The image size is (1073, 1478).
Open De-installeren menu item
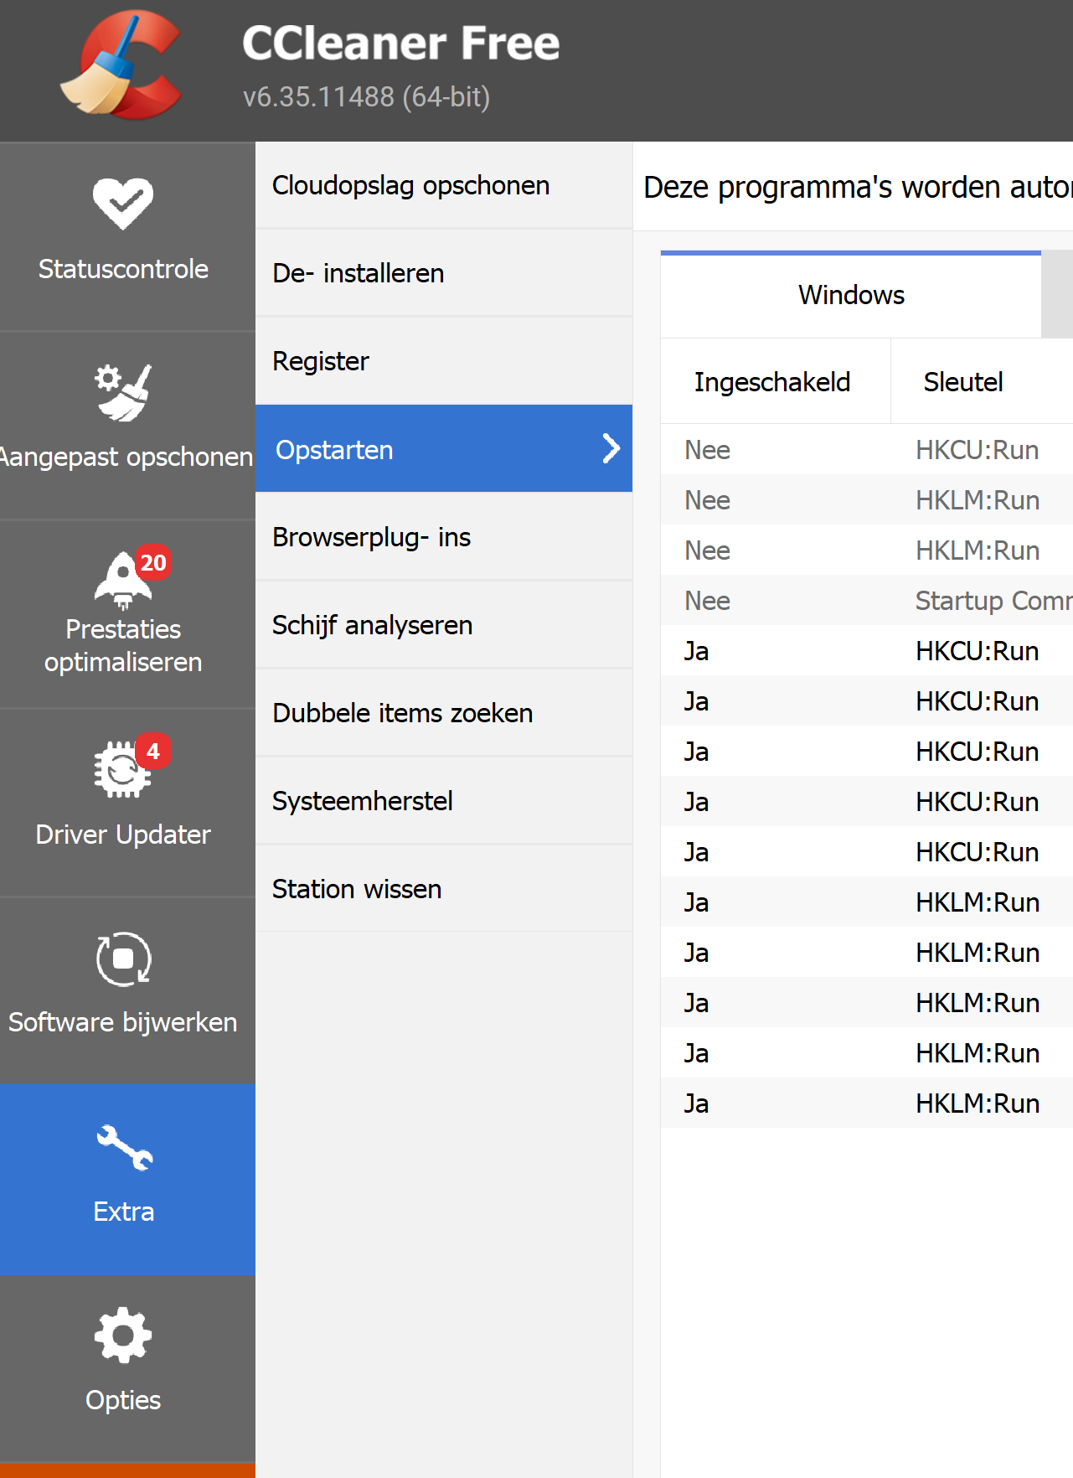pyautogui.click(x=444, y=273)
